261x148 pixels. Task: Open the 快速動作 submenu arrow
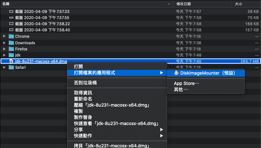[161, 136]
